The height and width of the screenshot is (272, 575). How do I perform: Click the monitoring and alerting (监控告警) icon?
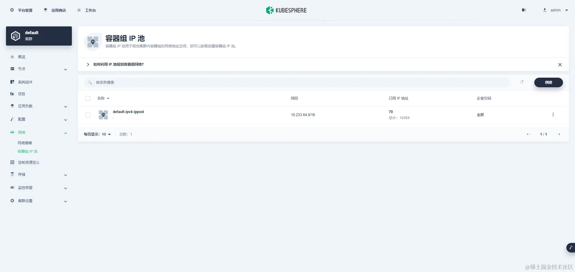coord(12,187)
